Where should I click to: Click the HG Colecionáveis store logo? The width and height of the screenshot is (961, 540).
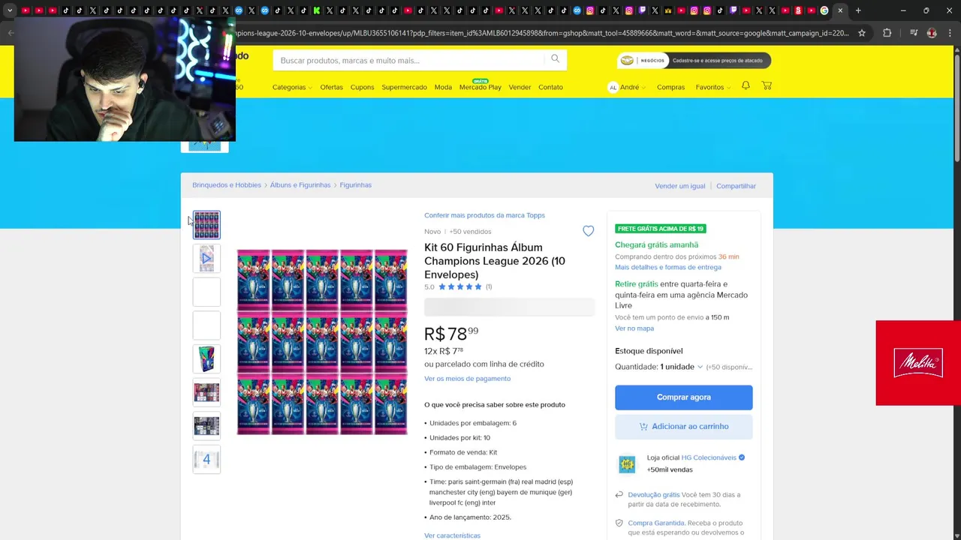coord(627,464)
